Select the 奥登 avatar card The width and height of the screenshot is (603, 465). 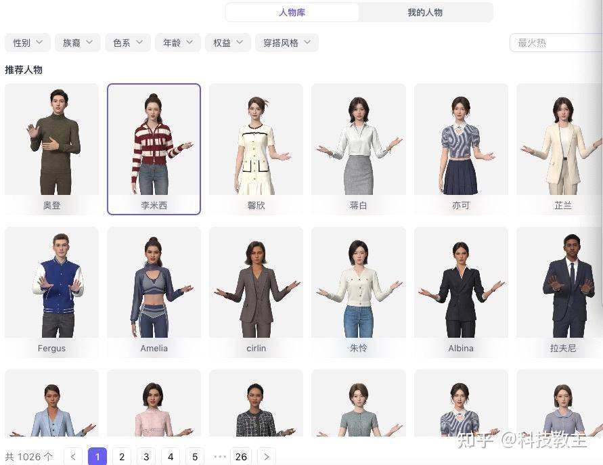coord(51,149)
